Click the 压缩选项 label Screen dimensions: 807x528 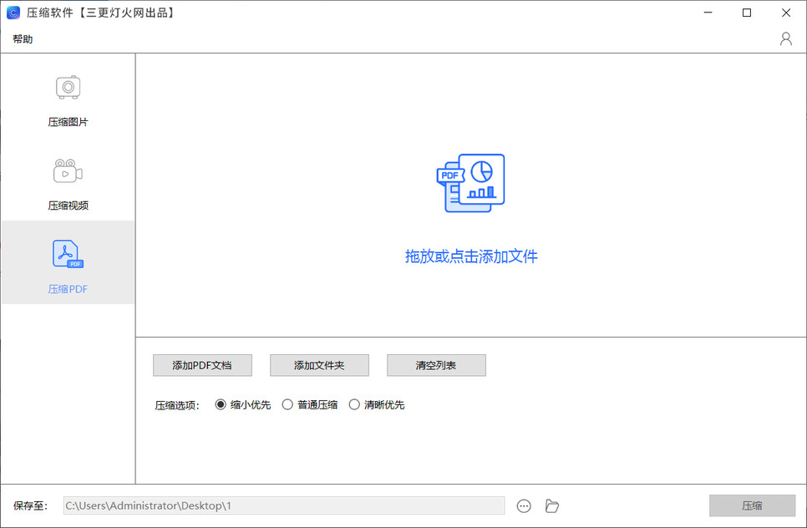click(177, 405)
